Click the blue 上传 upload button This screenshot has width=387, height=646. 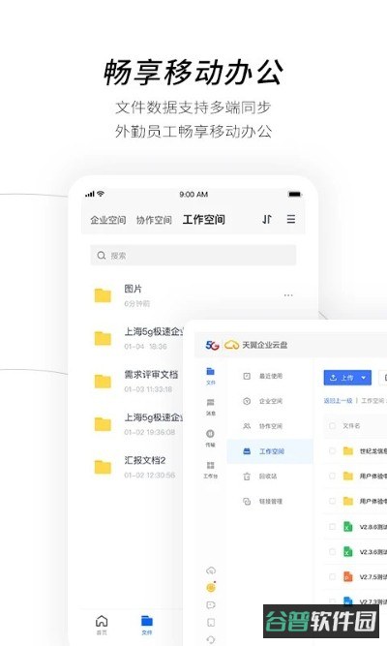[347, 378]
